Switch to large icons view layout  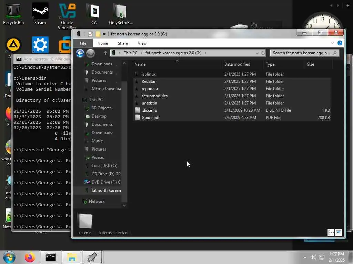[x=339, y=233]
